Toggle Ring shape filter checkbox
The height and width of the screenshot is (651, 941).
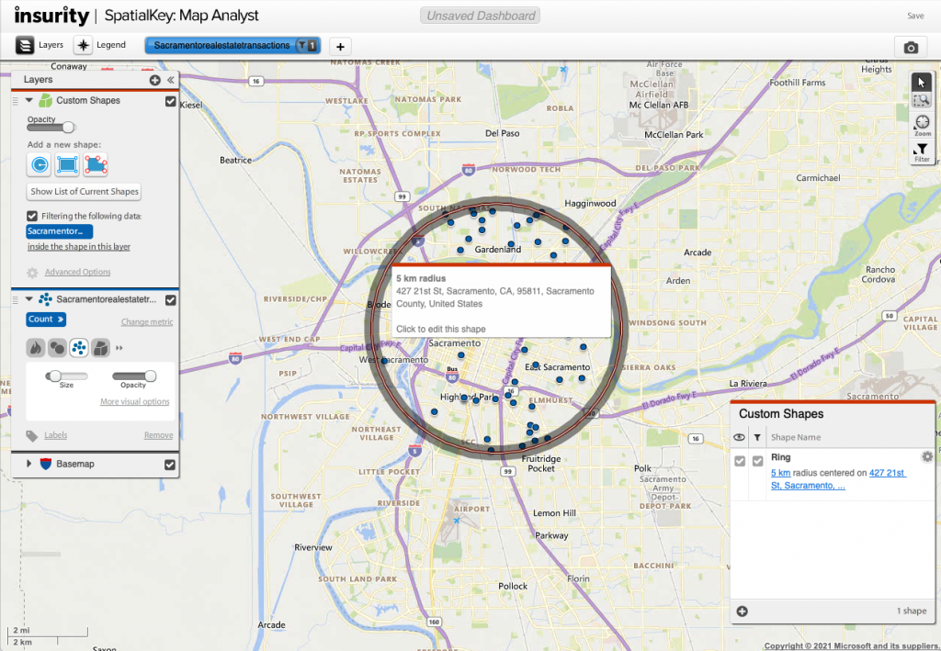(758, 461)
